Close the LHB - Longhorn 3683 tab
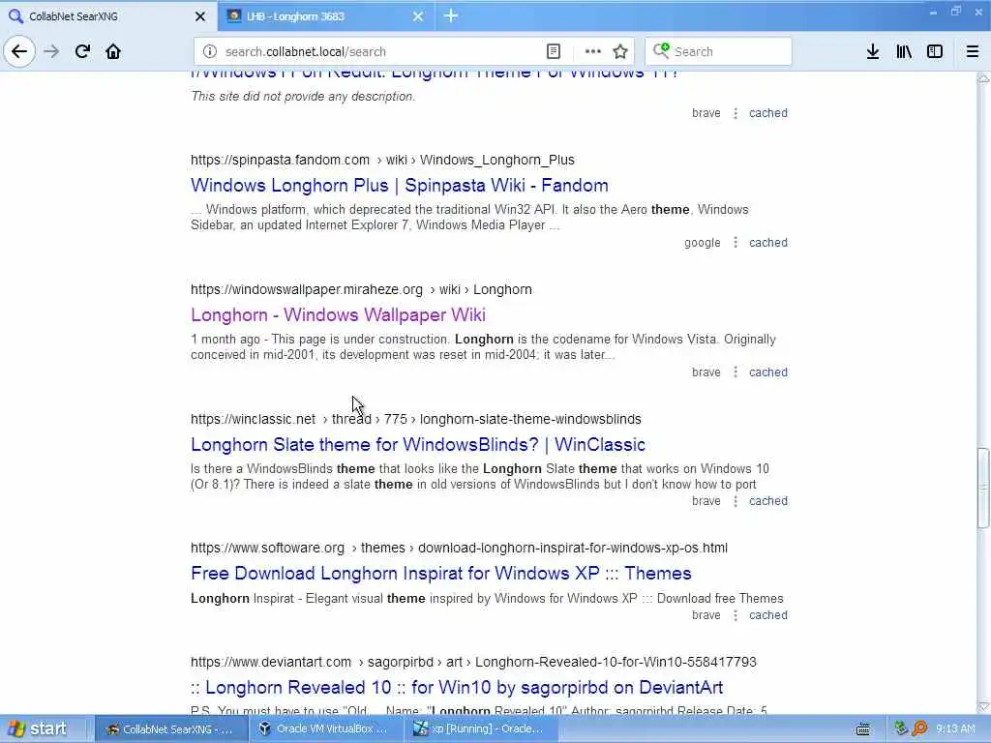The image size is (991, 743). [x=418, y=16]
